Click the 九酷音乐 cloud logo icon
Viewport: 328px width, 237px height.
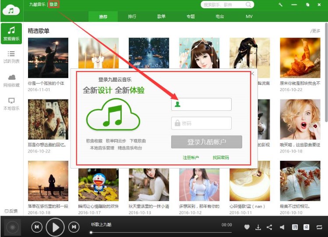click(11, 11)
